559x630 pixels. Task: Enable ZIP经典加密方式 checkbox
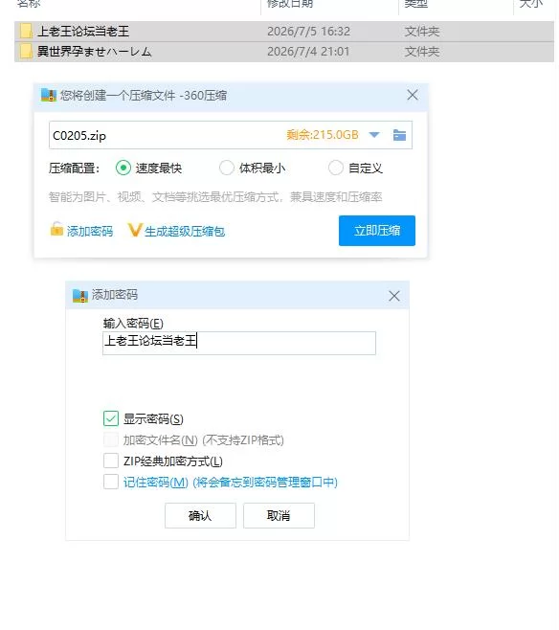pyautogui.click(x=111, y=461)
